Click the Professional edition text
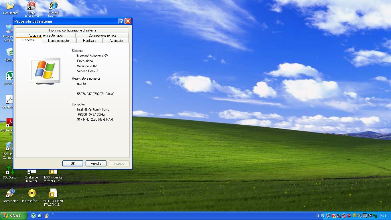The height and width of the screenshot is (220, 391). (x=85, y=61)
